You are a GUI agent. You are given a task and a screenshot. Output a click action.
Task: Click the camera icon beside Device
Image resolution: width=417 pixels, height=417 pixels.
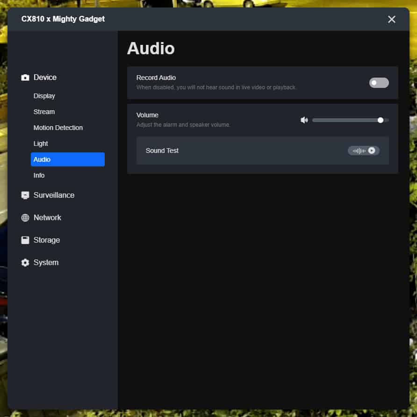(25, 78)
